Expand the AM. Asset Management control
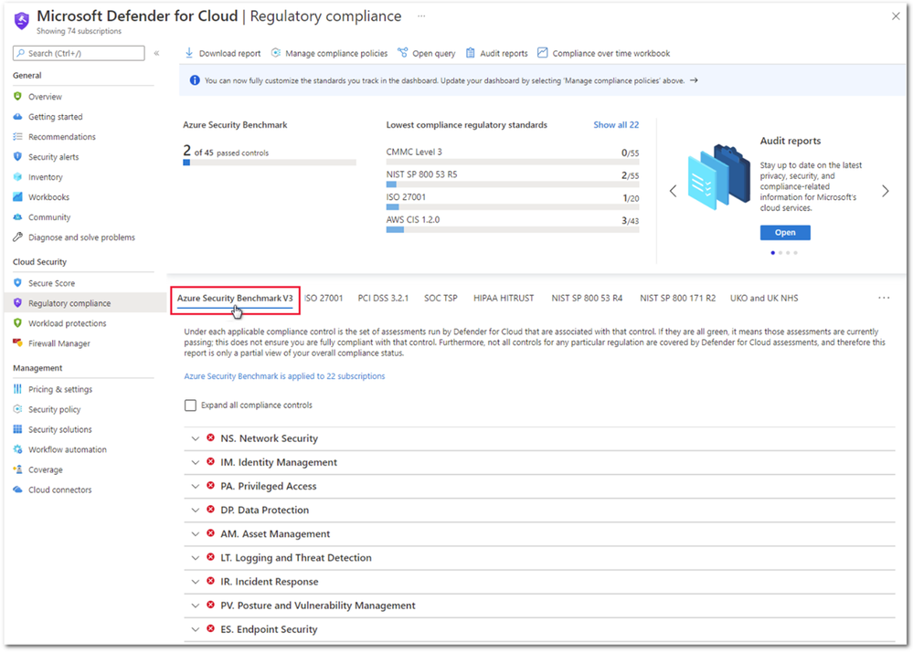Screen dimensions: 913x653 (195, 533)
